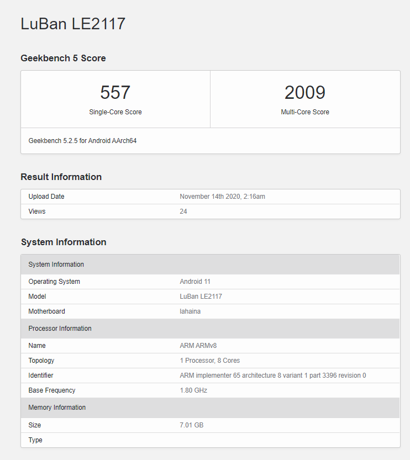This screenshot has width=410, height=460.
Task: Click Geekbench 5.2.5 for Android AArch64 text
Action: (82, 141)
